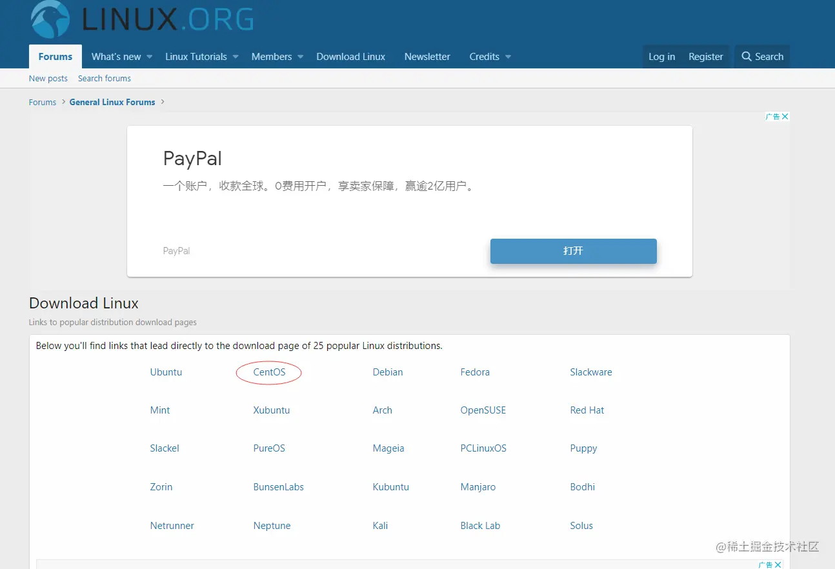Open the Red Hat download link
Viewport: 835px width, 569px height.
click(x=587, y=410)
